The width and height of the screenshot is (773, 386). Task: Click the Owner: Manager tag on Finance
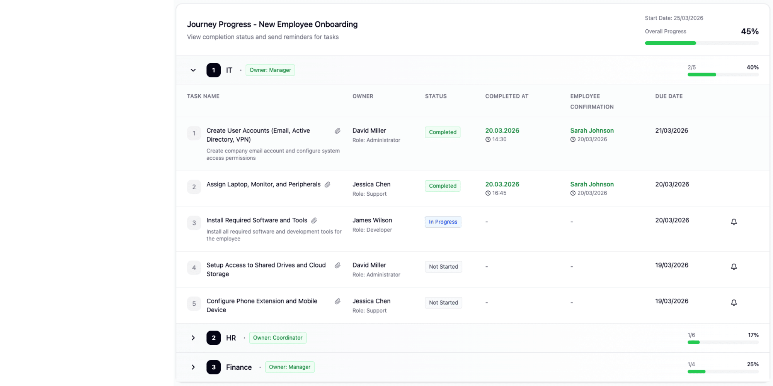click(289, 367)
